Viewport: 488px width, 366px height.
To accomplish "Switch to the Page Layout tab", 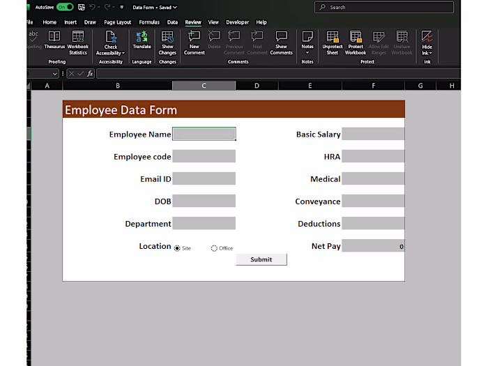I will 117,22.
